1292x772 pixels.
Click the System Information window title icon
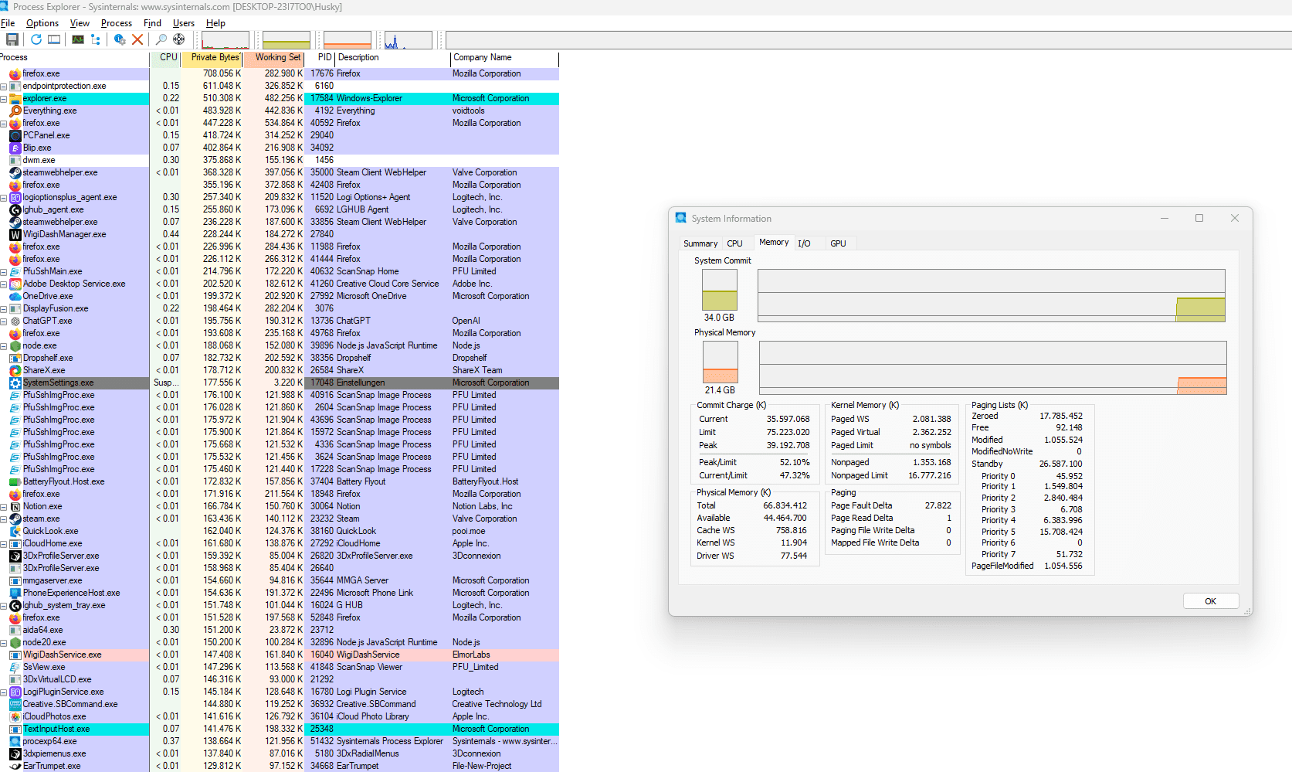(681, 219)
